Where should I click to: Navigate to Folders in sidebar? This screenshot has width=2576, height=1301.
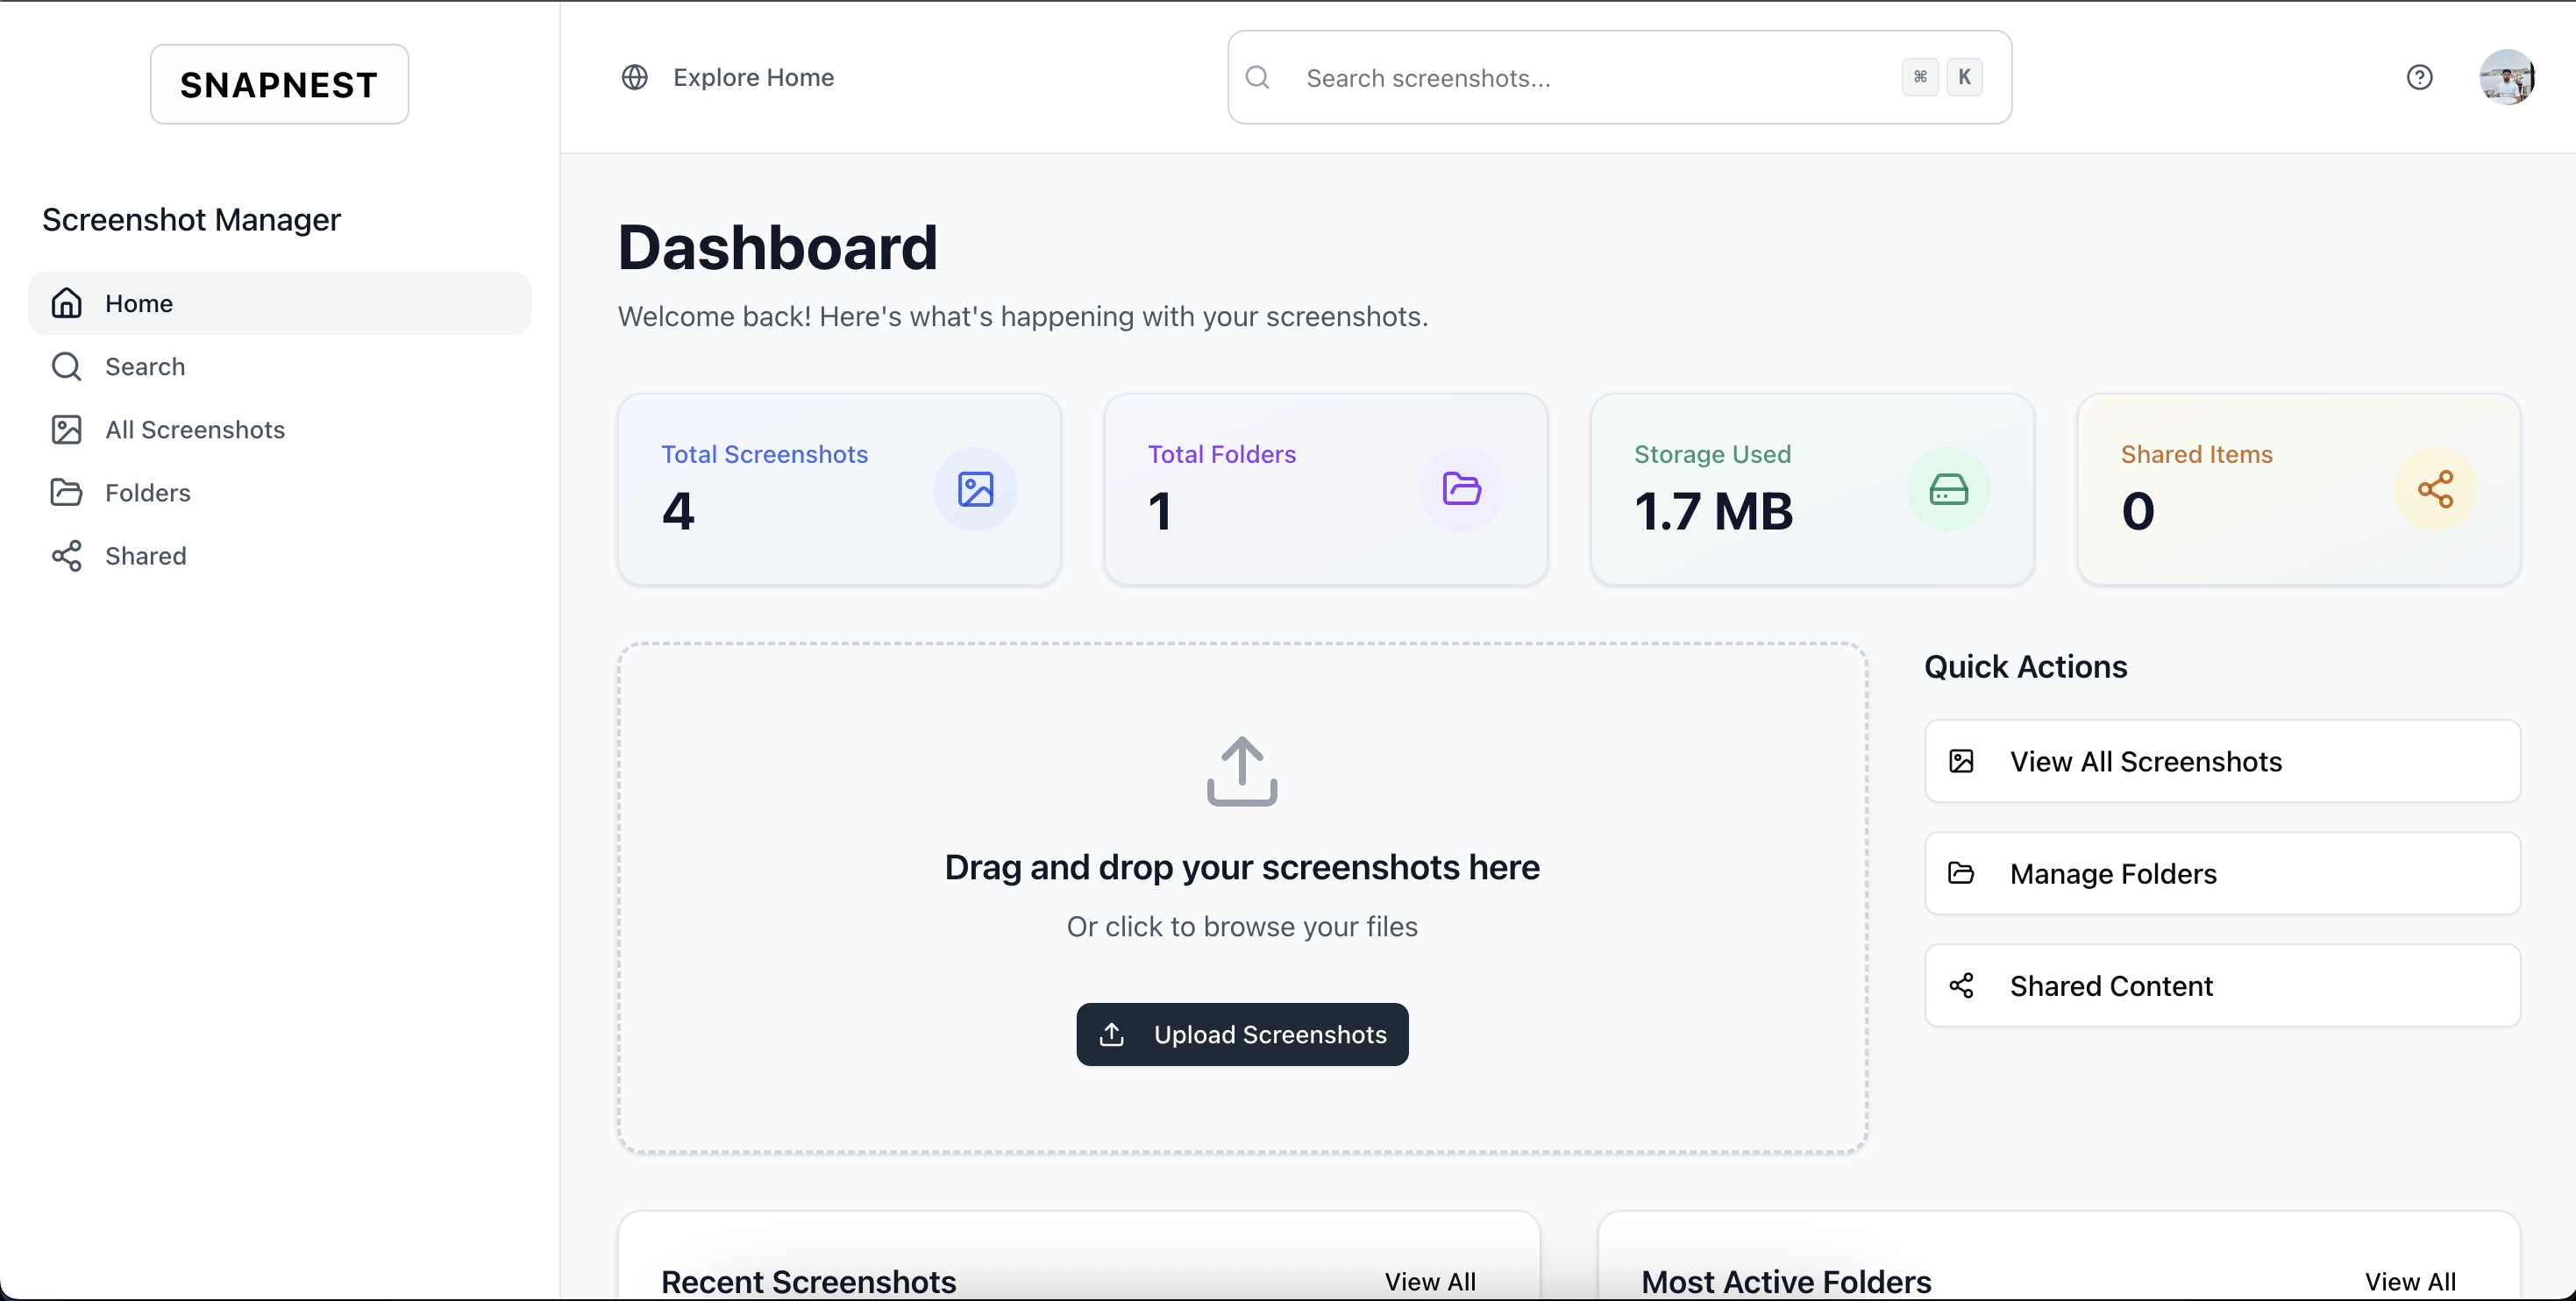point(147,492)
